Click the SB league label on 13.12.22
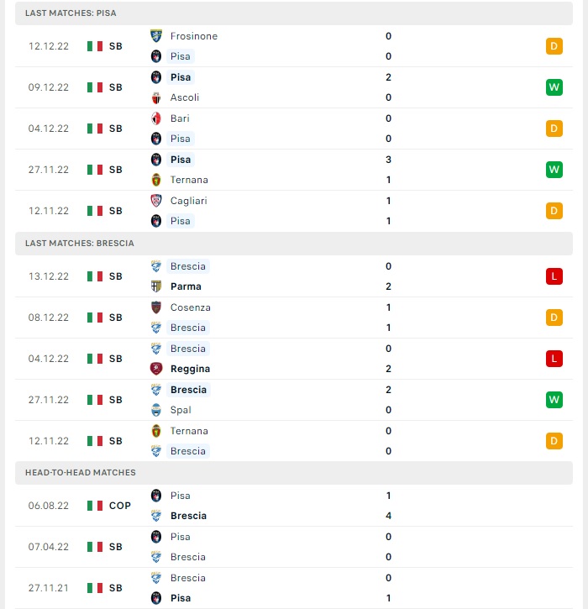Viewport: 588px width, 609px height. point(115,276)
